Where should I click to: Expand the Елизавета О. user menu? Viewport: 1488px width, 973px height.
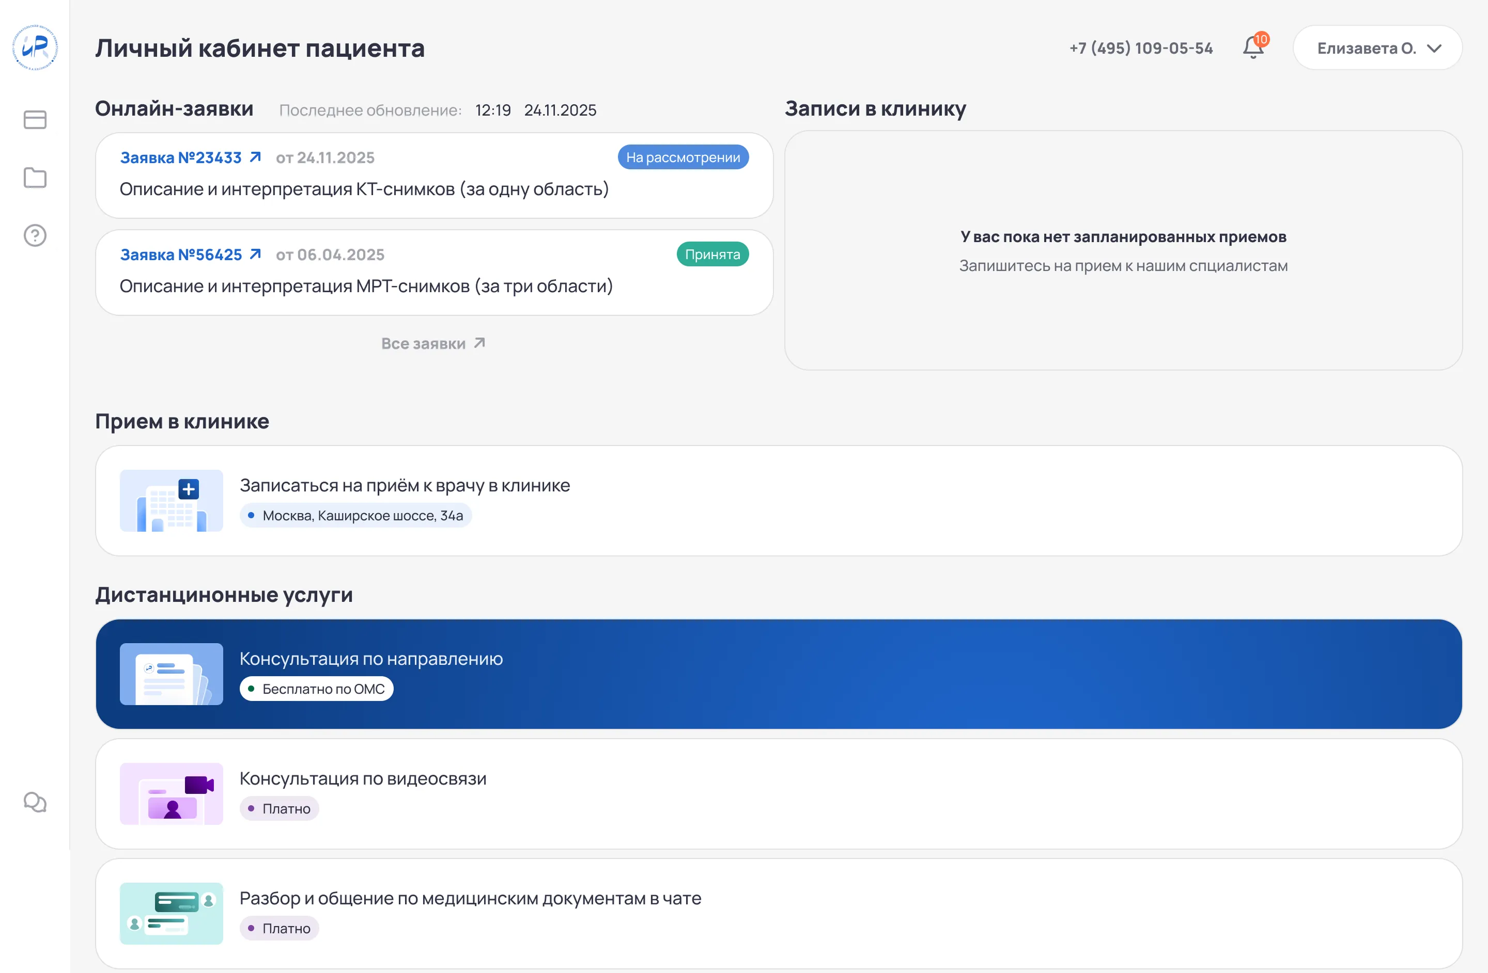coord(1377,48)
